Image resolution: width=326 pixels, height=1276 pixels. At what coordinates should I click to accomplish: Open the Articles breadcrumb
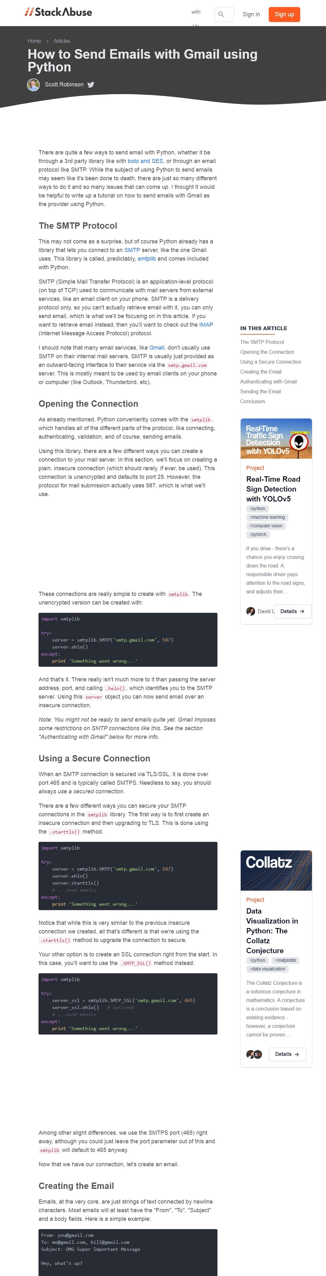tap(62, 41)
